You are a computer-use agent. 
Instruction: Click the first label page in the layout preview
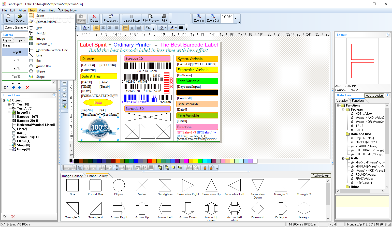click(x=362, y=52)
